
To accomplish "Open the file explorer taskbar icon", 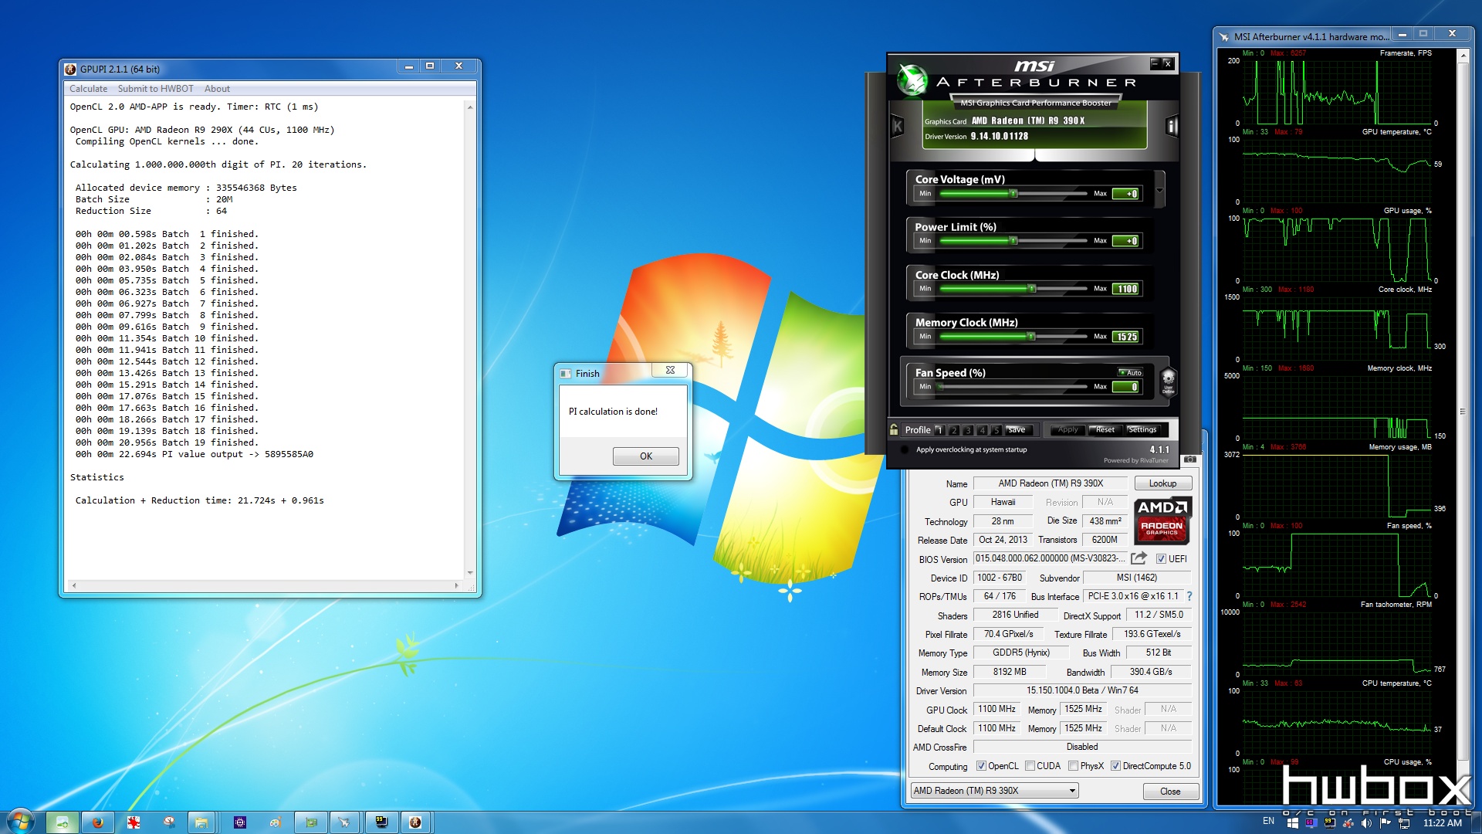I will 201,822.
